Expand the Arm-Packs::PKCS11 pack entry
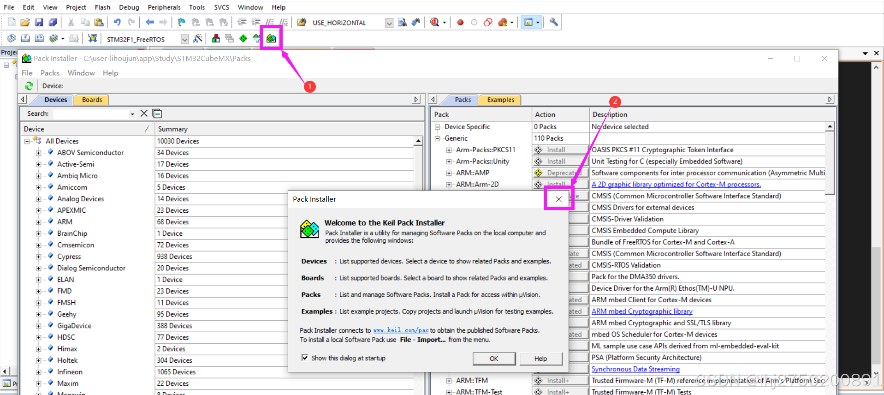Image resolution: width=884 pixels, height=395 pixels. [x=449, y=150]
